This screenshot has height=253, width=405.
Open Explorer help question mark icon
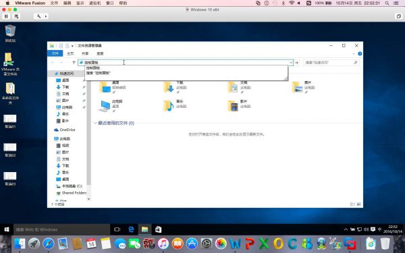(x=360, y=54)
